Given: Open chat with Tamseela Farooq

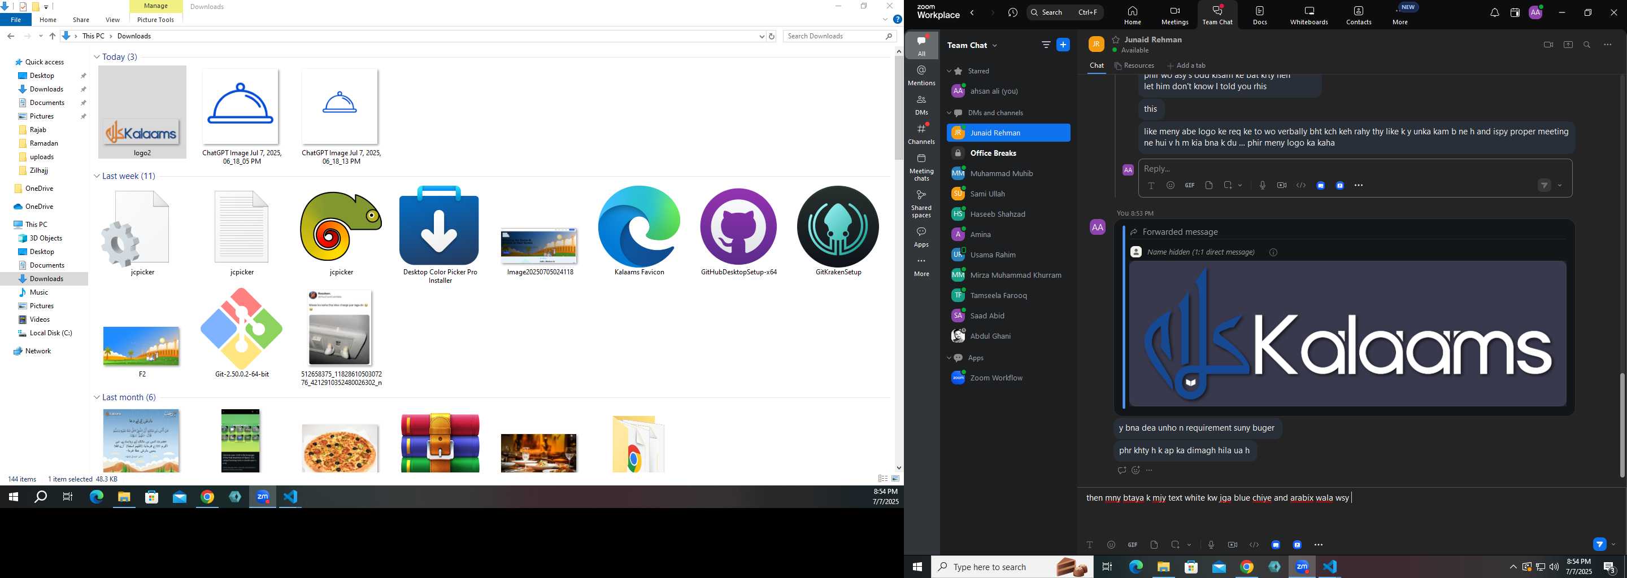Looking at the screenshot, I should pos(1008,295).
